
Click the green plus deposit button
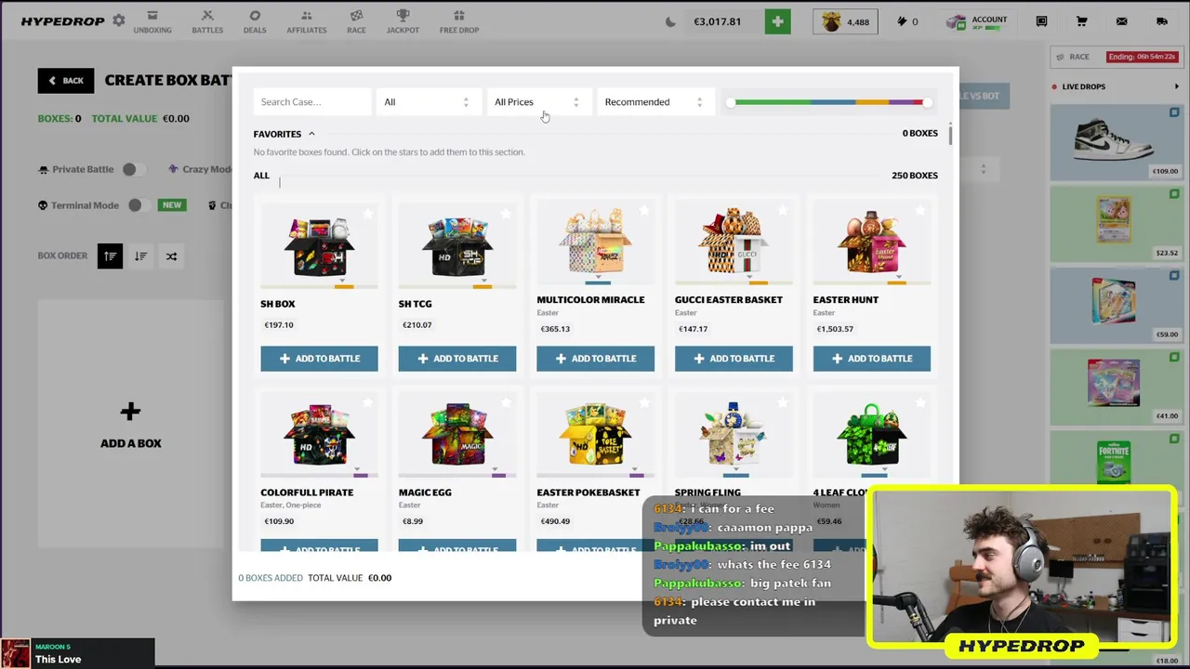[x=777, y=21]
